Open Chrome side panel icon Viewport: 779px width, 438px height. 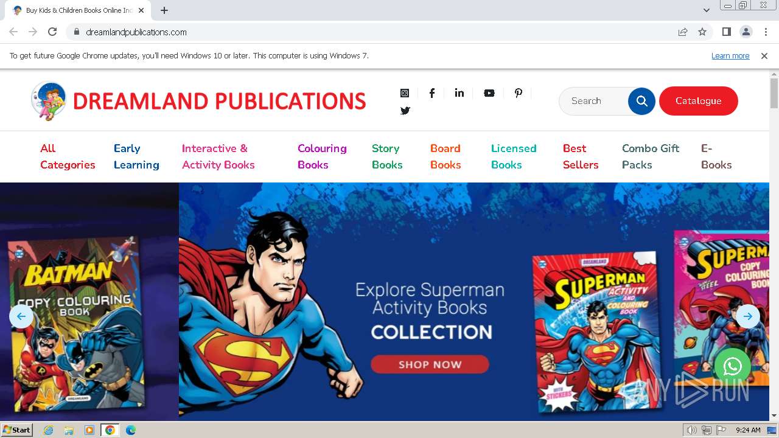coord(727,32)
